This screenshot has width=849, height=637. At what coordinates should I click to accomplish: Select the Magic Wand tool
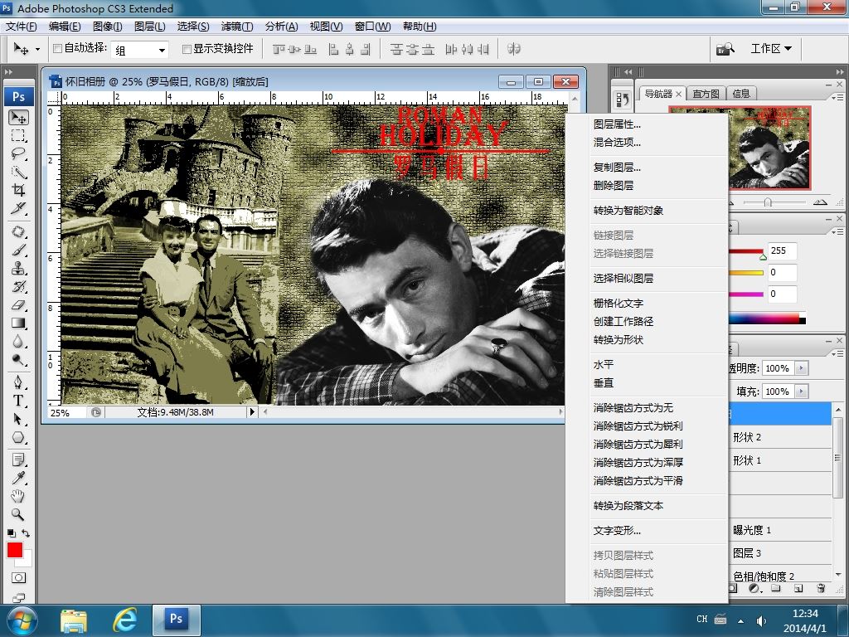(x=18, y=173)
